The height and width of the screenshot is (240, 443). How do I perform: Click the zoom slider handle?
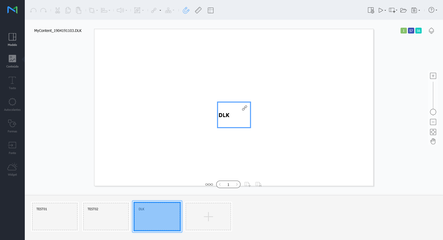(433, 112)
